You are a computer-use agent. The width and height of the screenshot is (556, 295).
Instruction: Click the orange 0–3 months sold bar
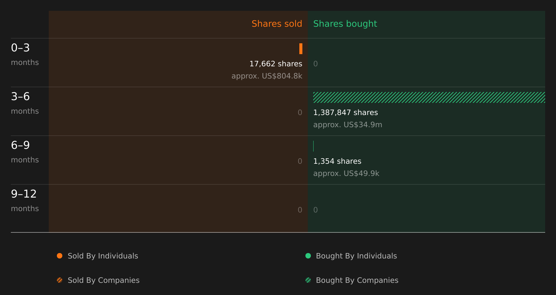pos(301,49)
